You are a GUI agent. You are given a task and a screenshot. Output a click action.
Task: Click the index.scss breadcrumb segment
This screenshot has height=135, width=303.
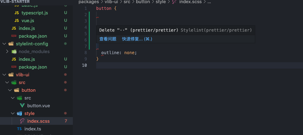point(191,2)
